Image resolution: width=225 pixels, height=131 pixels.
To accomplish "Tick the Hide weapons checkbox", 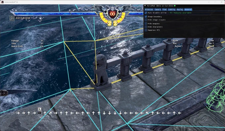I will tap(146, 23).
